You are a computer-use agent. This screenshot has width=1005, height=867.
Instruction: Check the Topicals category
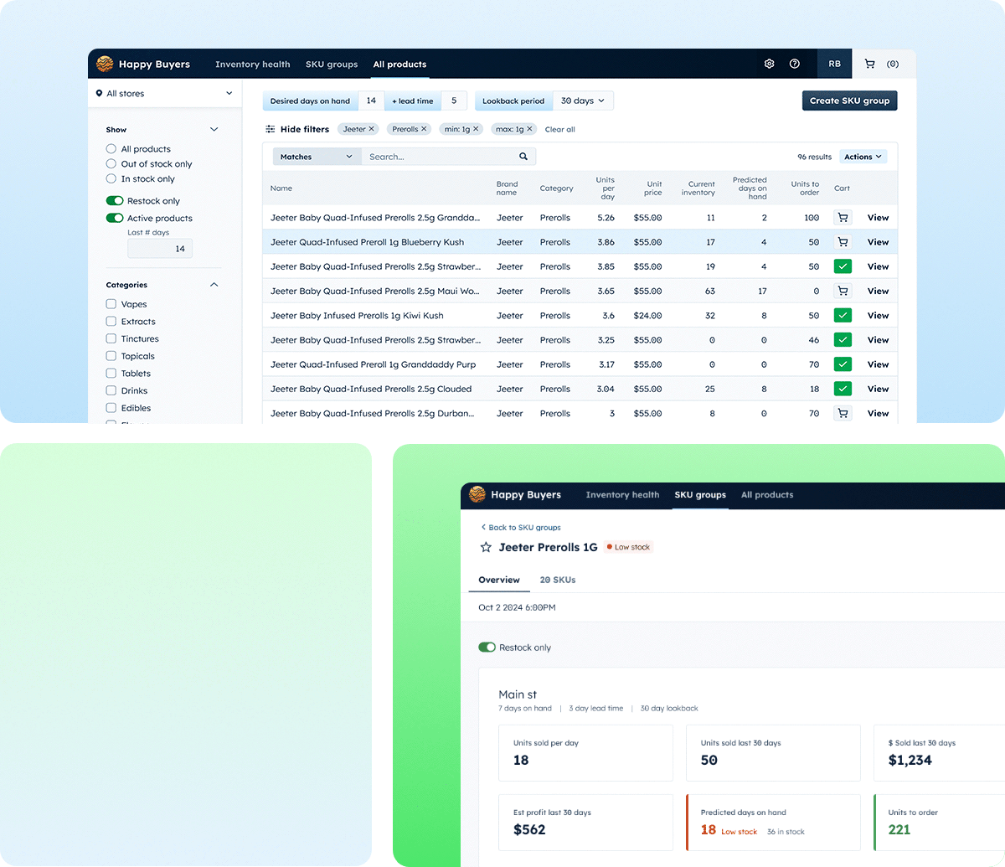[x=111, y=356]
